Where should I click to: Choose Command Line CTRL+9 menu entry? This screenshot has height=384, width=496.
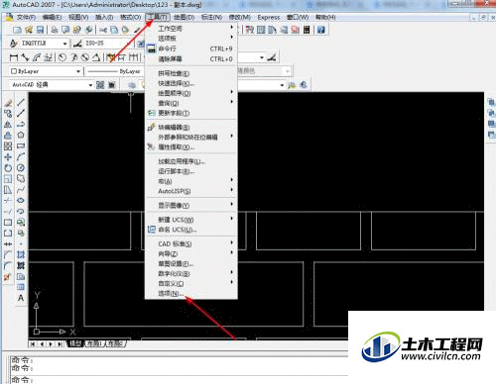[x=190, y=48]
